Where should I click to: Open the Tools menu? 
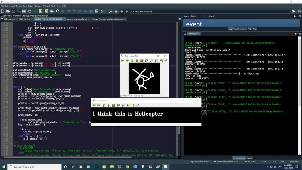click(53, 6)
